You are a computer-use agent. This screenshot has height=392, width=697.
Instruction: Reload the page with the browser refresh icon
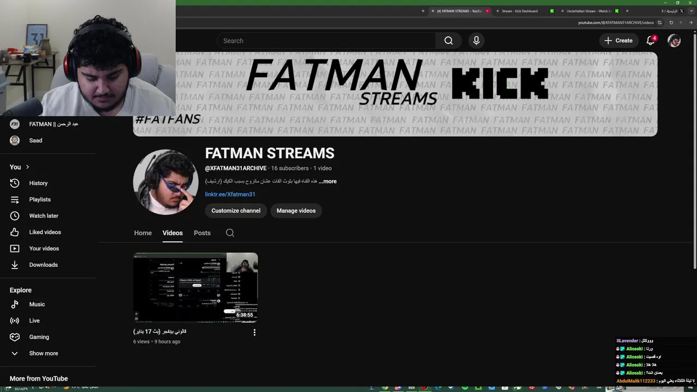[671, 23]
